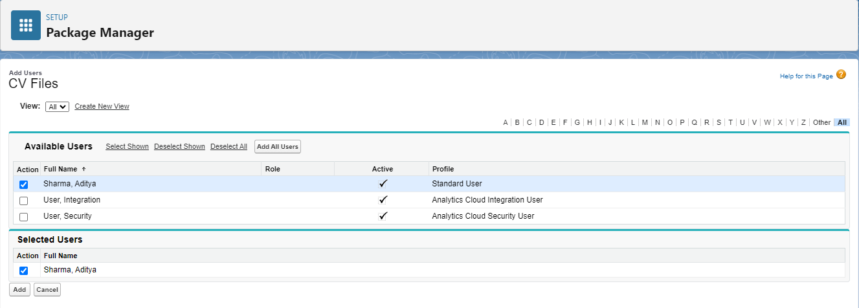
Task: Filter users by letter I
Action: point(600,122)
